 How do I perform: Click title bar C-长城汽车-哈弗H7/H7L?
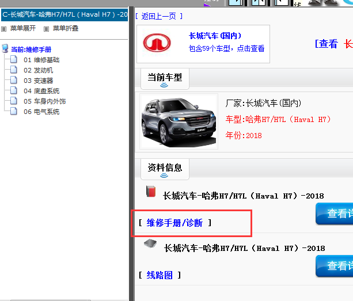tap(64, 15)
